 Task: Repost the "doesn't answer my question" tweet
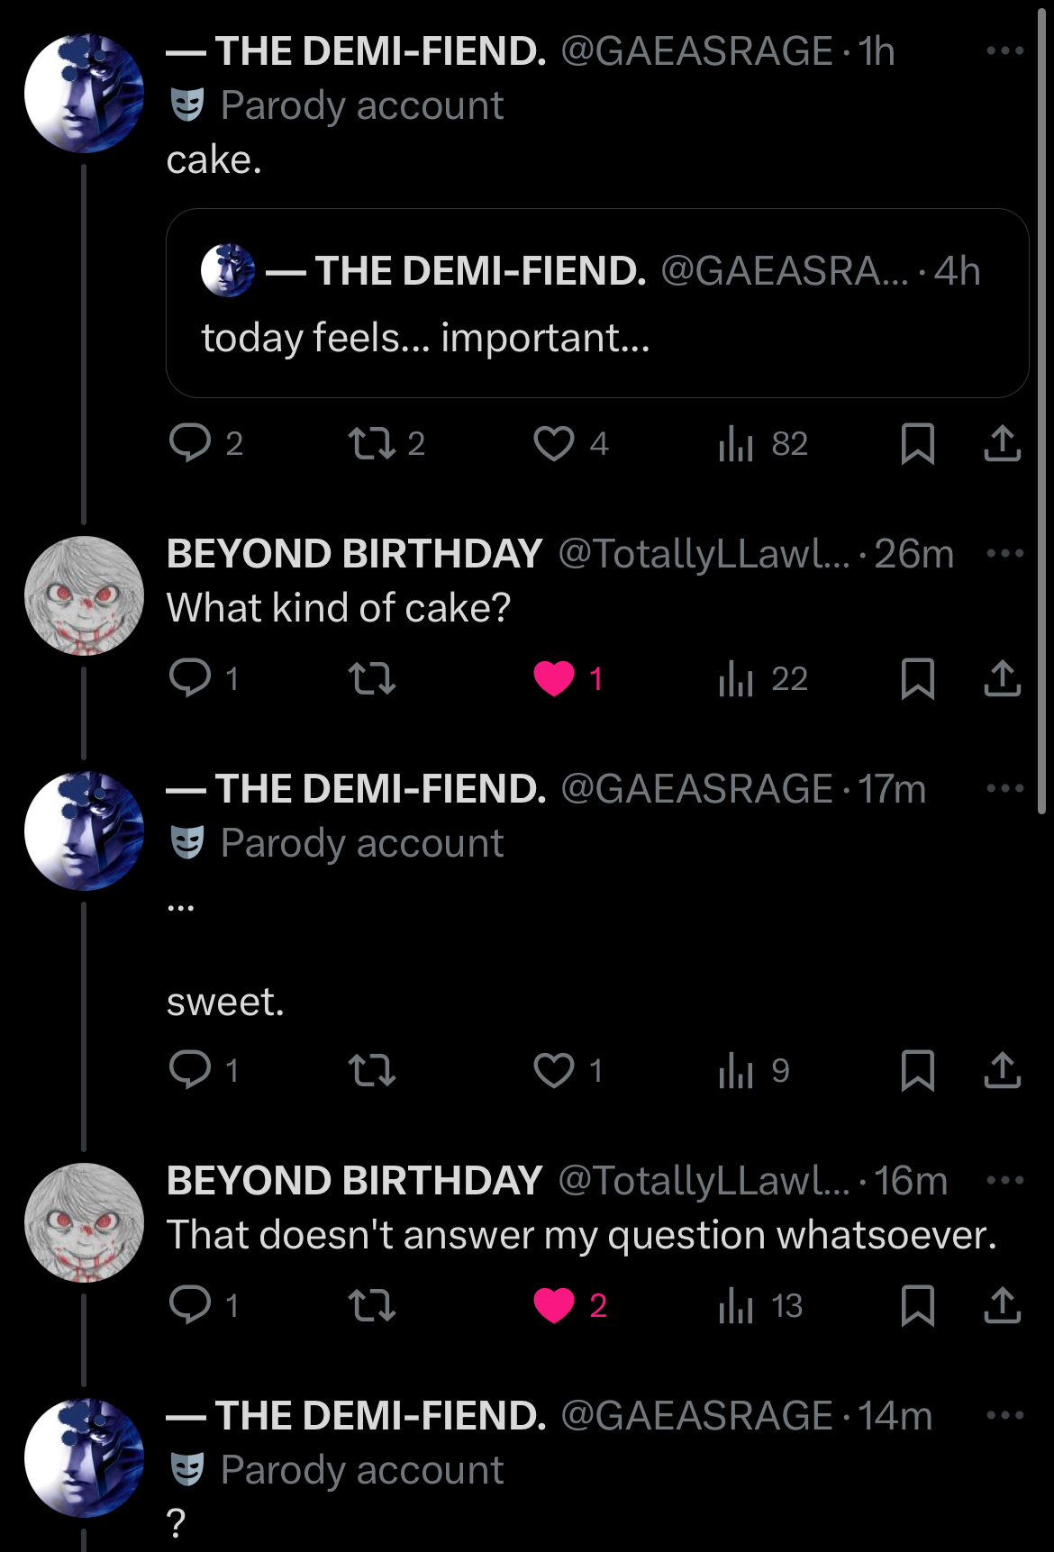point(371,1306)
